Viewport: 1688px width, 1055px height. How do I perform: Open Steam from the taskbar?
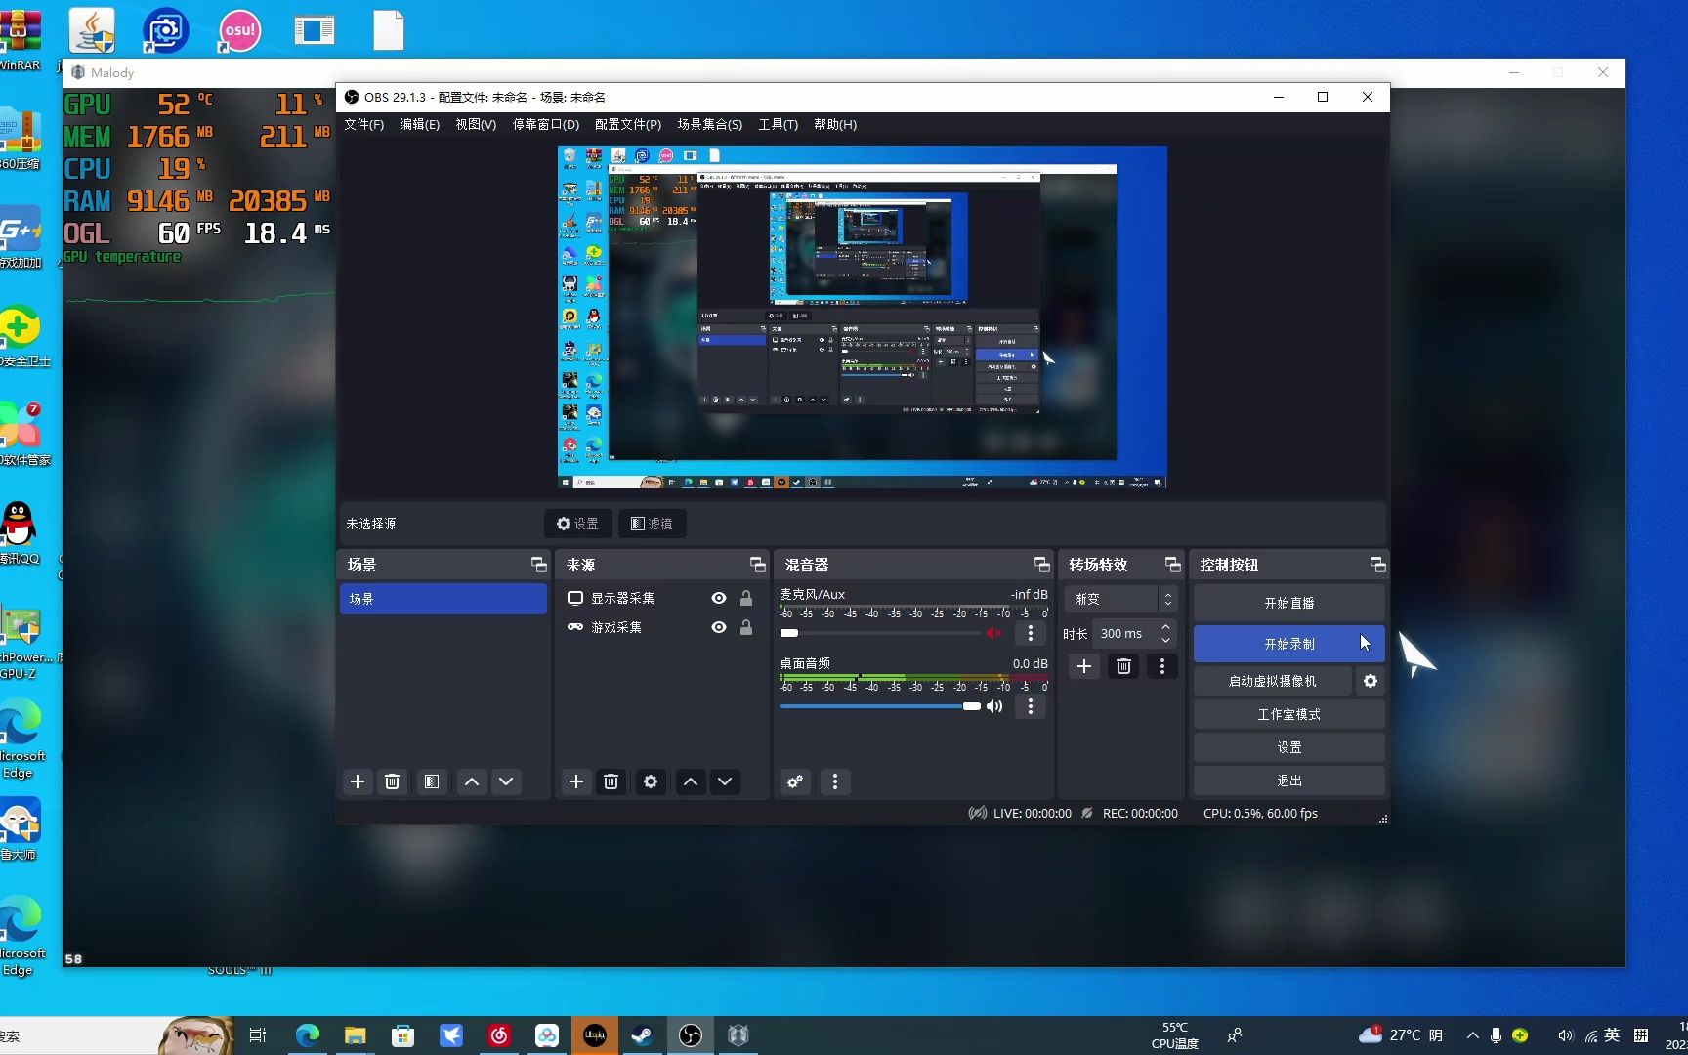tap(643, 1035)
